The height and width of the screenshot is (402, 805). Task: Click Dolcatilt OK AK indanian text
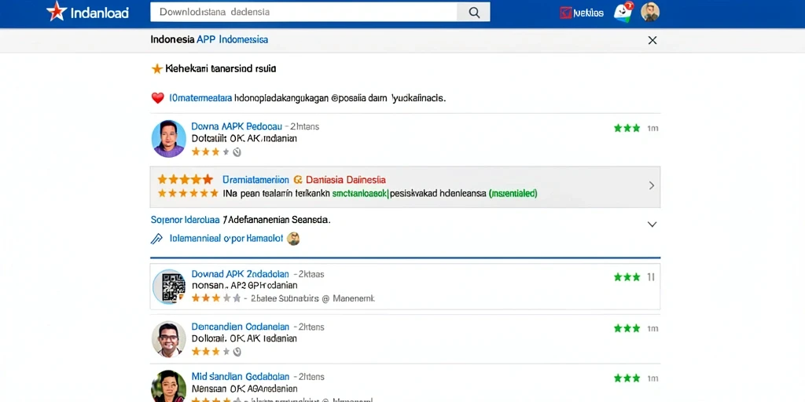[244, 138]
